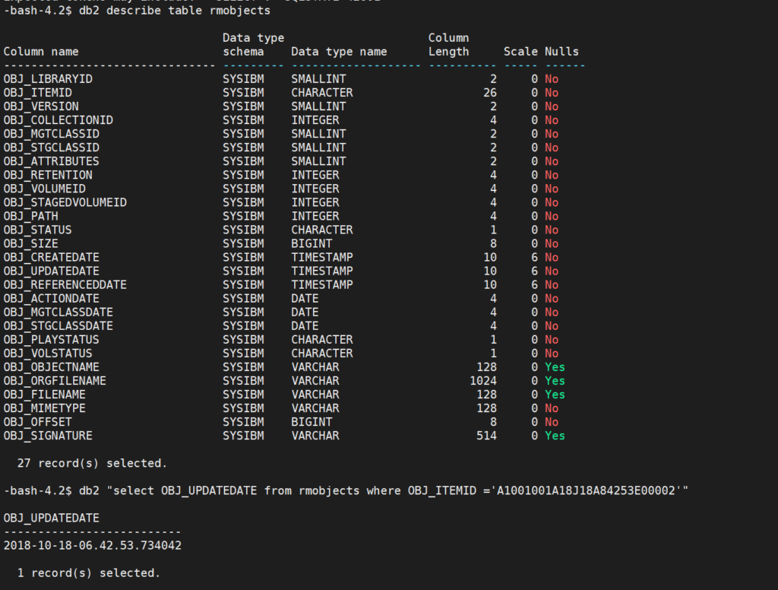Click green Yes in OBJ_OBJECTNAME row

555,367
